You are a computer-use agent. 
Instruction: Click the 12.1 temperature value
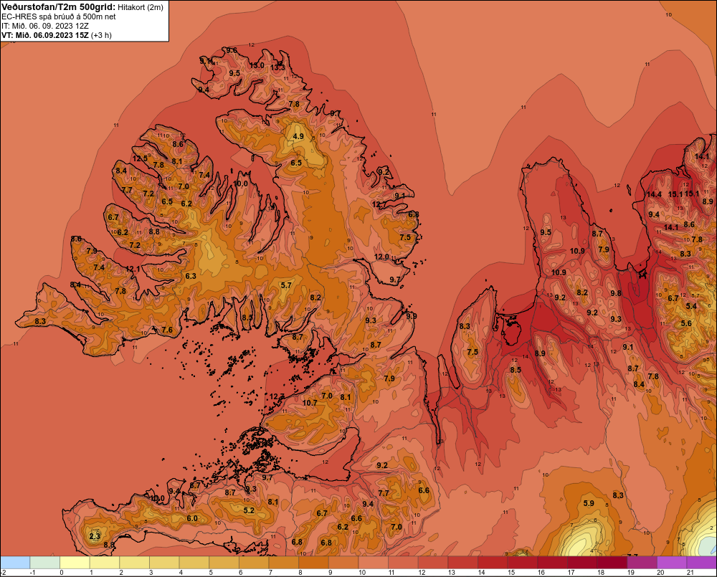[133, 269]
